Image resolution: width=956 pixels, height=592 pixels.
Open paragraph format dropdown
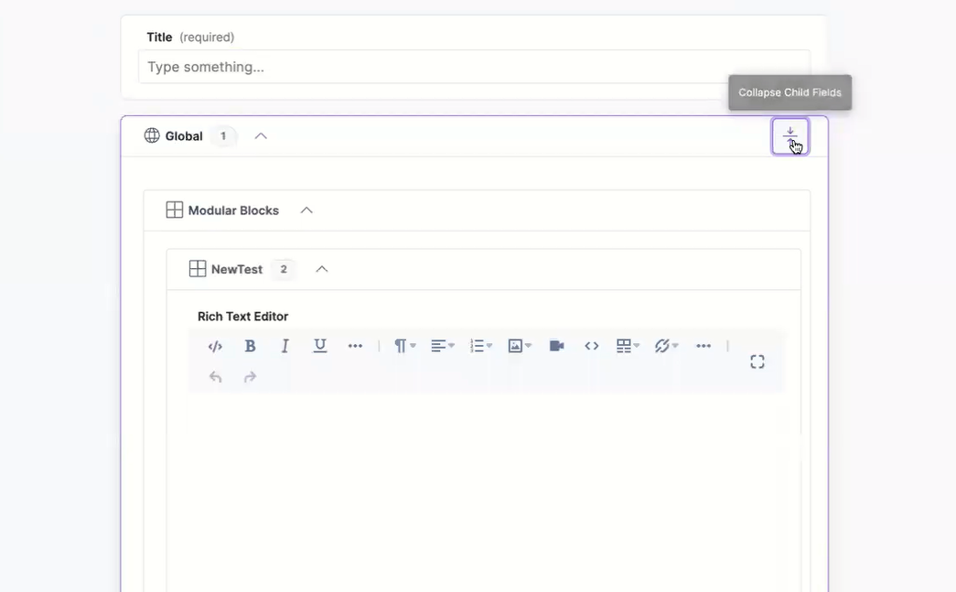click(x=405, y=346)
